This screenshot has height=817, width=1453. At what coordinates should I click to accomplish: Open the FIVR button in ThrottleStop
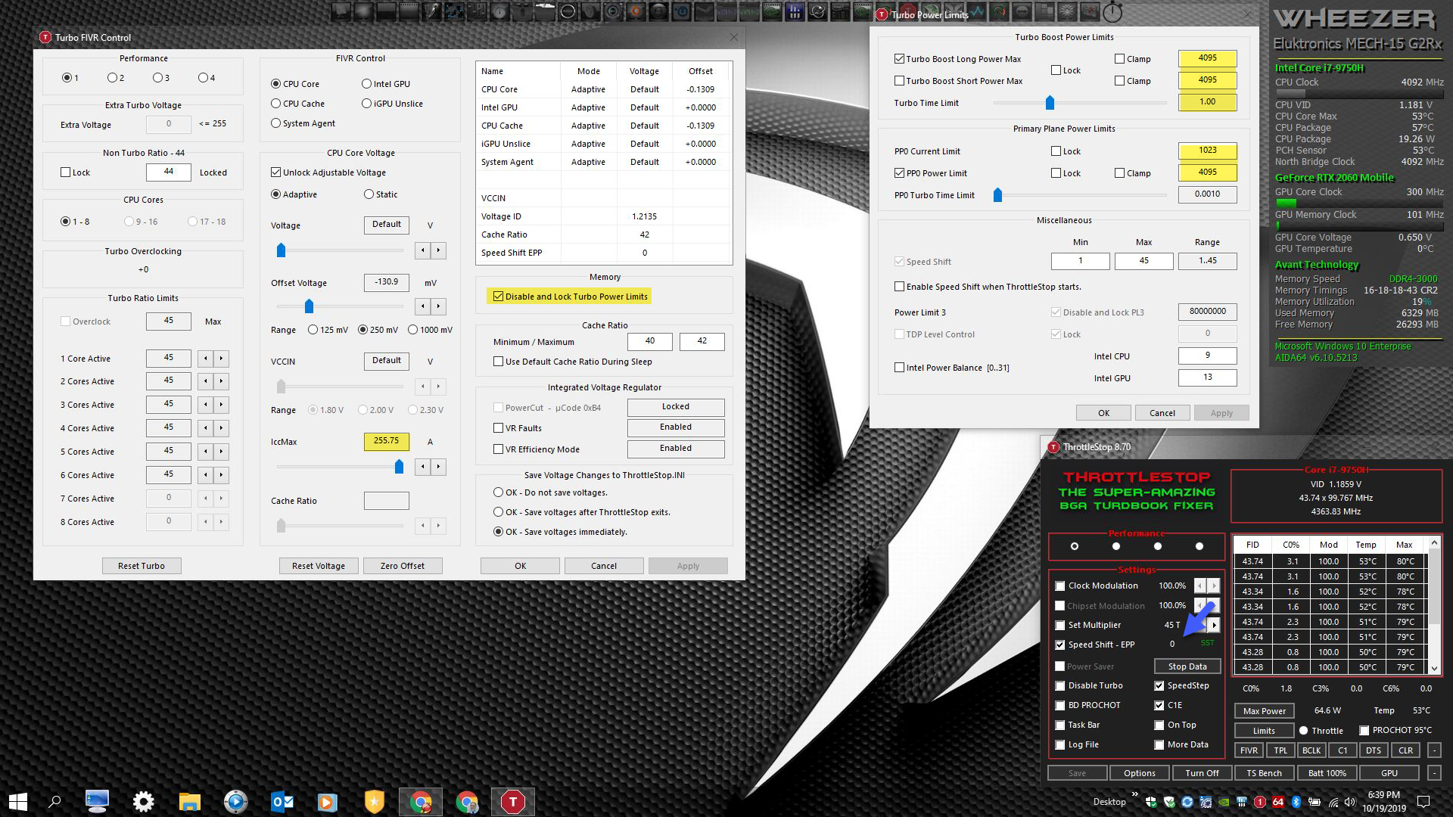click(x=1249, y=751)
